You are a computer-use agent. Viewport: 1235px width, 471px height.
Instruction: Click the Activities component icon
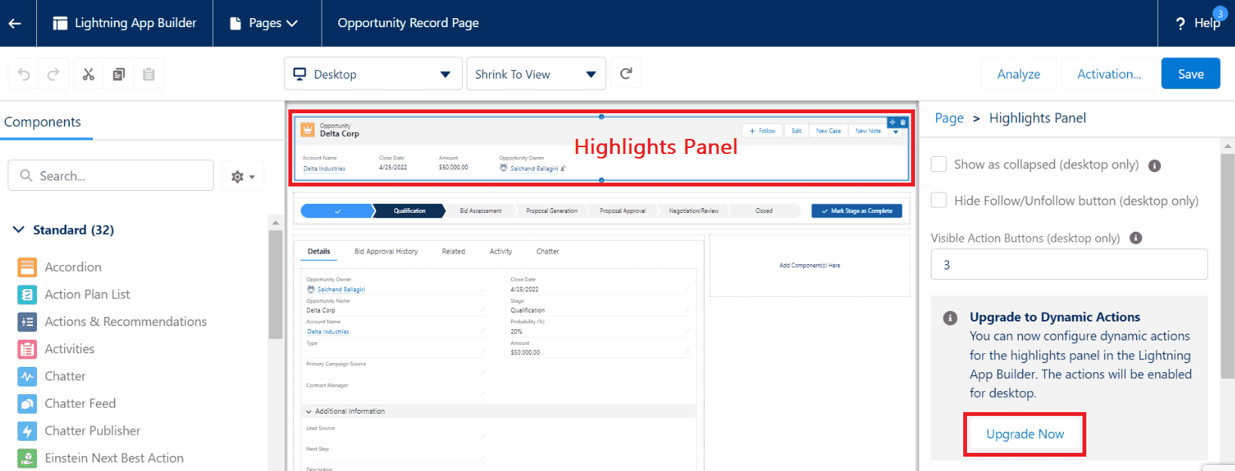click(27, 349)
